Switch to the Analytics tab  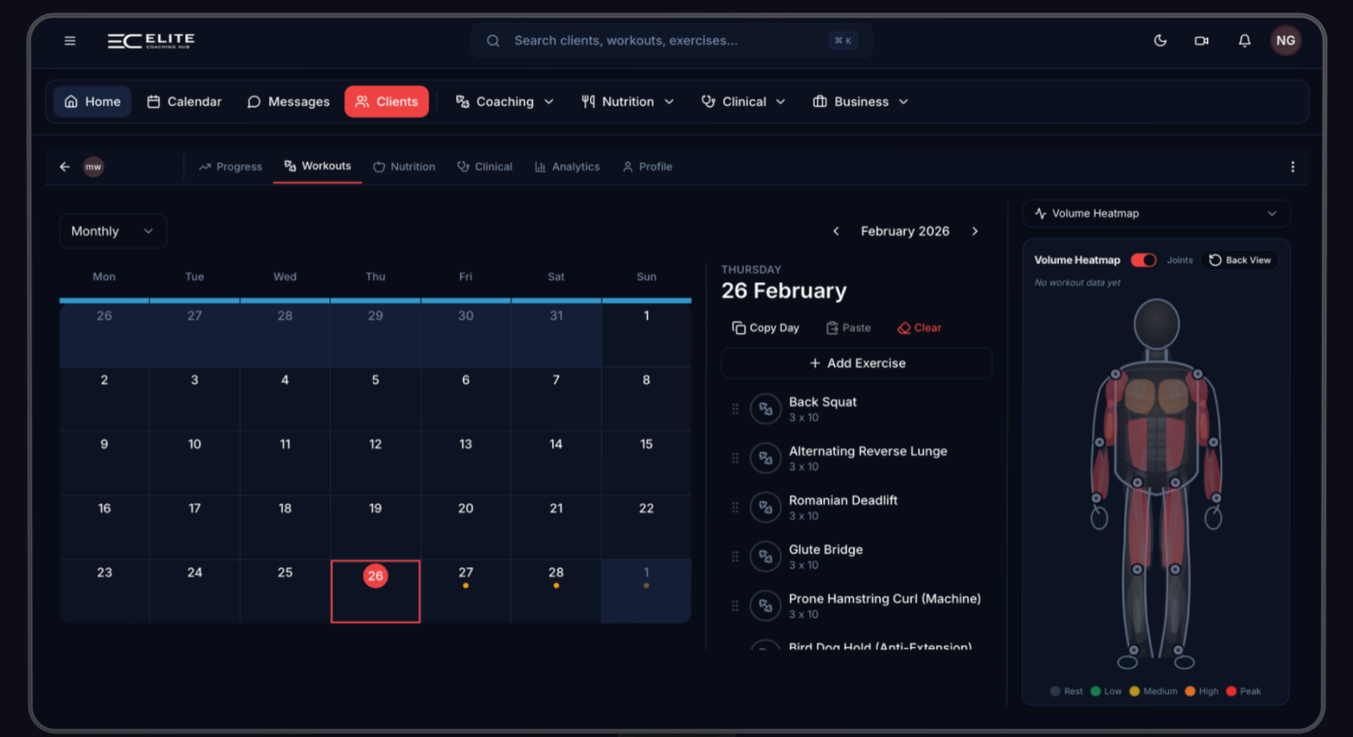[567, 166]
